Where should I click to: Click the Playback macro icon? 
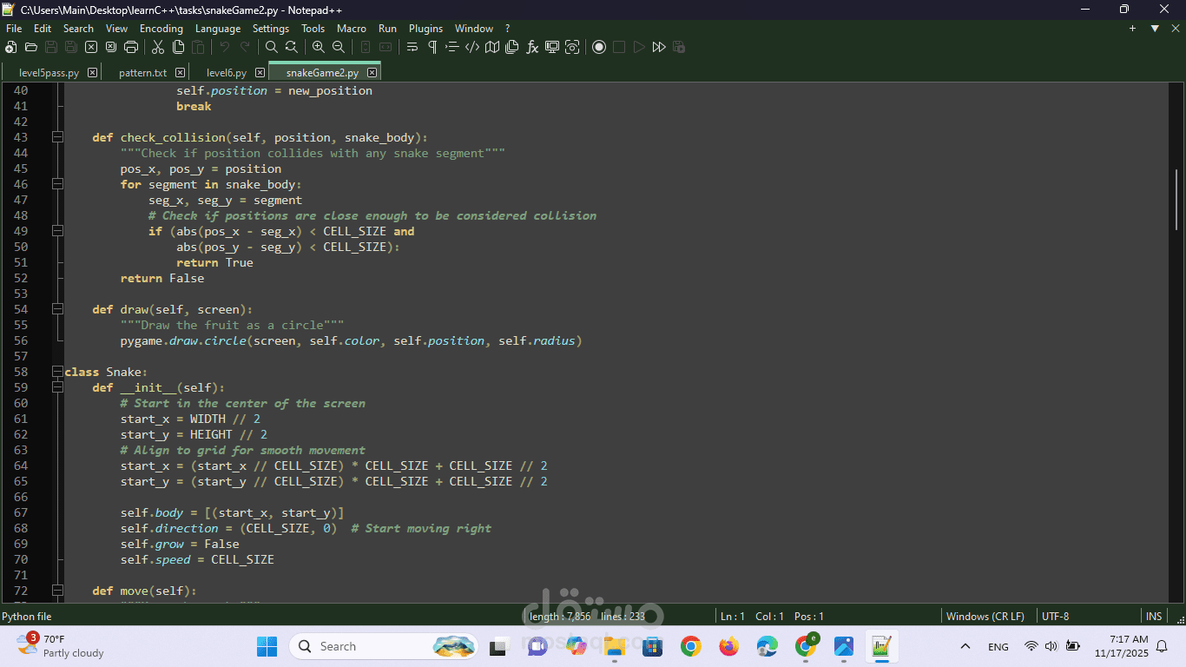click(639, 47)
